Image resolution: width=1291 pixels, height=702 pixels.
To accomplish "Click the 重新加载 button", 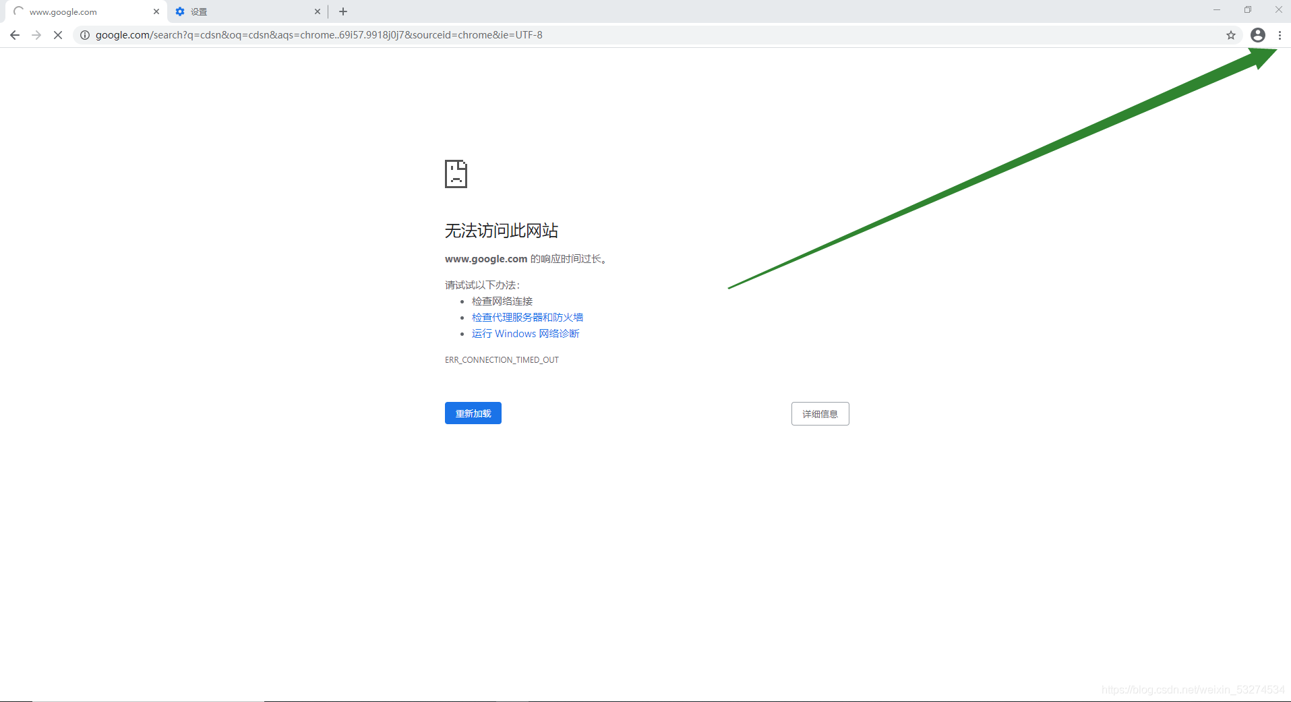I will pos(473,413).
